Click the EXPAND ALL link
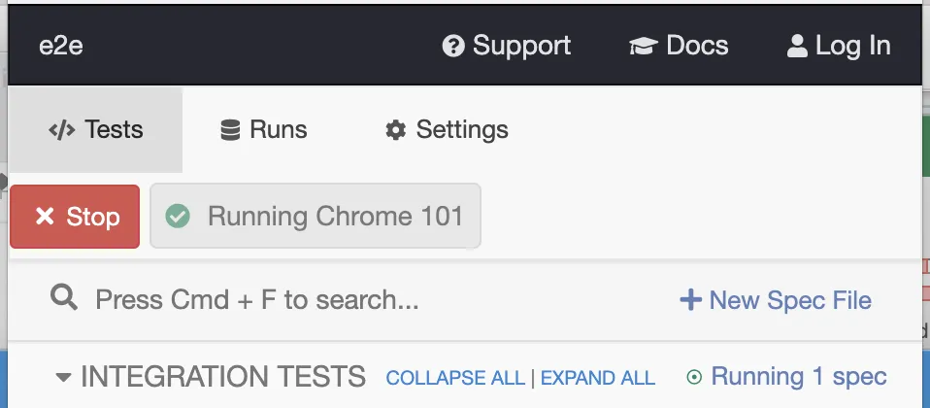This screenshot has height=408, width=930. (x=597, y=378)
